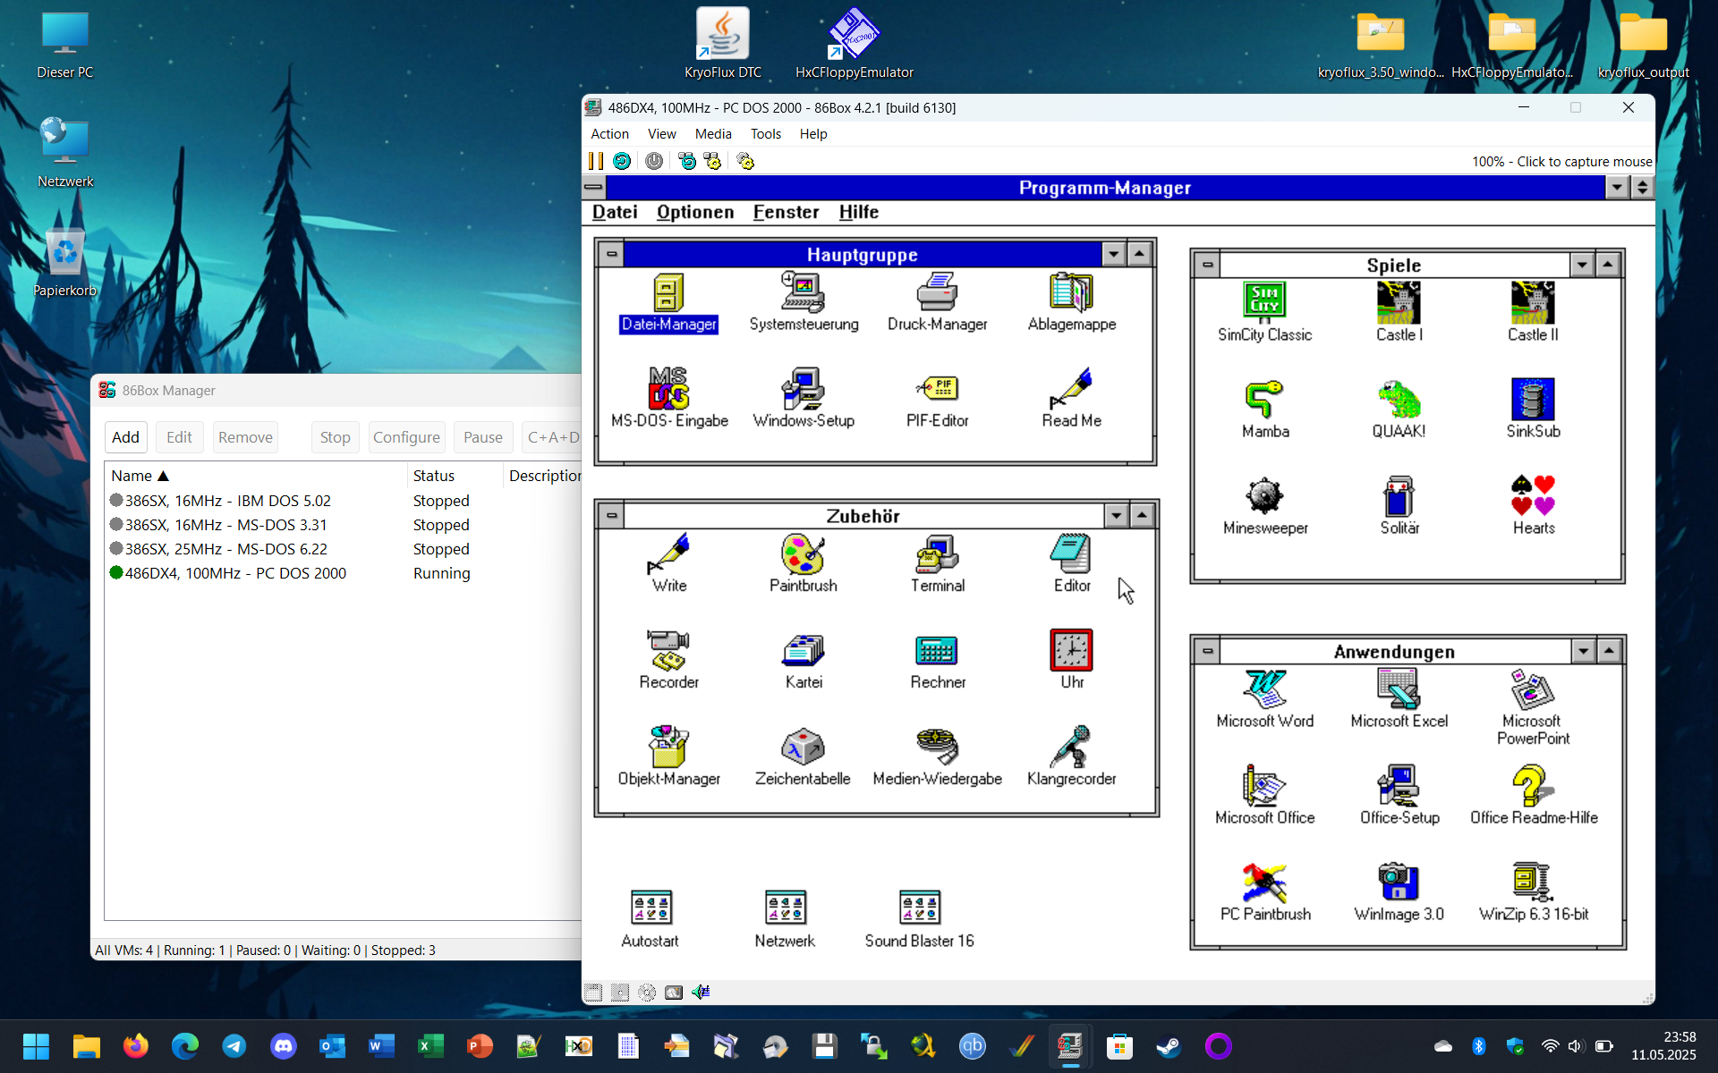This screenshot has height=1073, width=1718.
Task: Open Minesweeper in Spiele group
Action: (1264, 506)
